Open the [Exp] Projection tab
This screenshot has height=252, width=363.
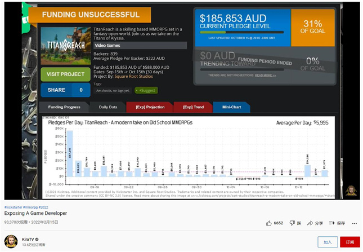pyautogui.click(x=150, y=107)
